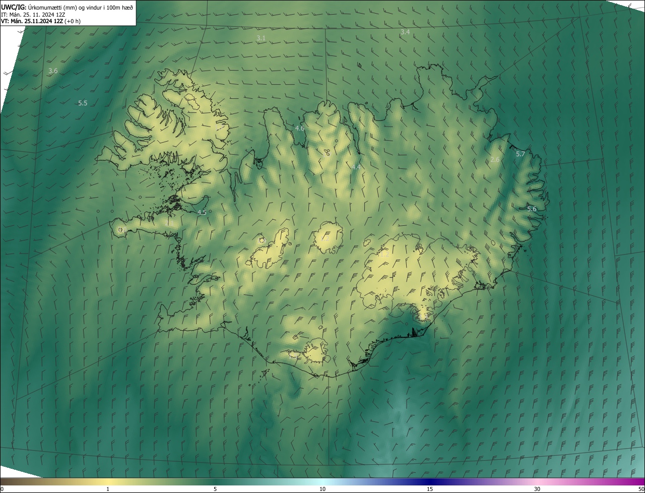Click the 4.6 value label on the map
Screen dimensions: 645x493
300,129
